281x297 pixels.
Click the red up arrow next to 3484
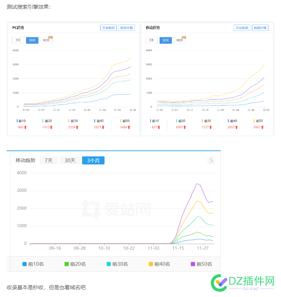click(x=129, y=127)
